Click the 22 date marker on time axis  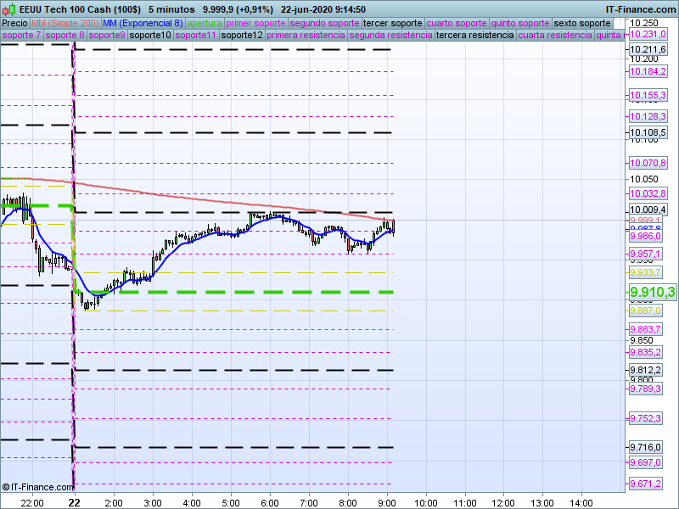pos(75,502)
